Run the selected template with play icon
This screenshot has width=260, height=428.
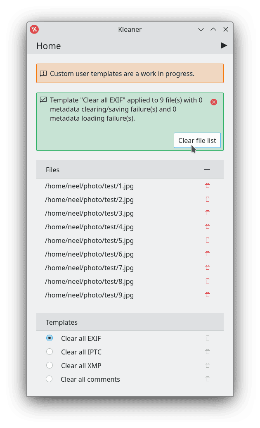pos(224,45)
